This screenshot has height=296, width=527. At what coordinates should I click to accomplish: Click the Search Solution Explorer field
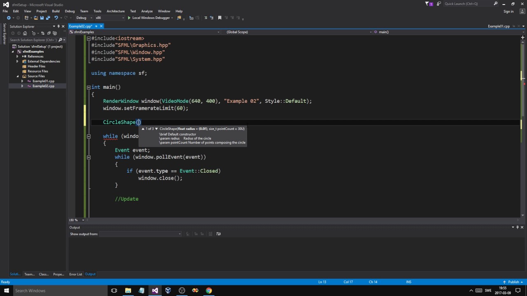click(33, 40)
